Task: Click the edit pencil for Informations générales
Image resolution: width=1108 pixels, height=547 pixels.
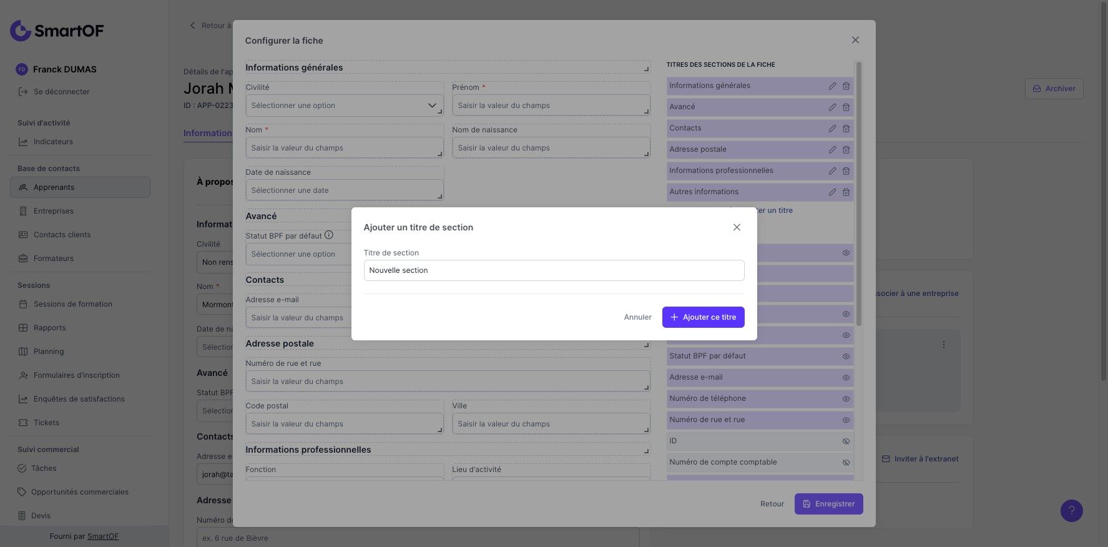Action: [832, 86]
